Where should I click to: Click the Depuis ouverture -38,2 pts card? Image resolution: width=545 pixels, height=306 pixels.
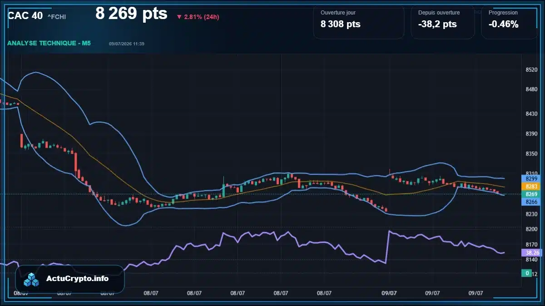coord(443,22)
